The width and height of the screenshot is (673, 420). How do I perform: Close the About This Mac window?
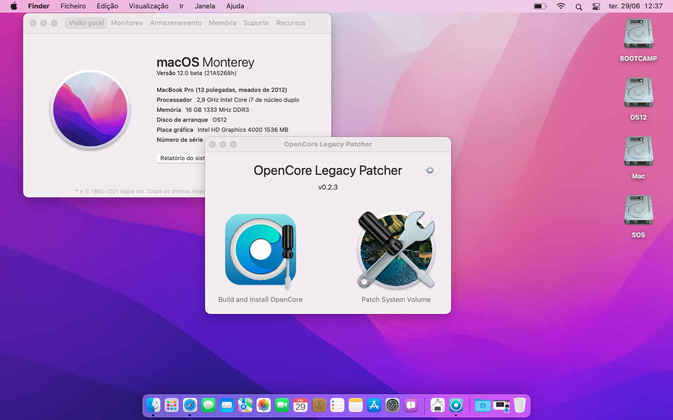[x=33, y=23]
